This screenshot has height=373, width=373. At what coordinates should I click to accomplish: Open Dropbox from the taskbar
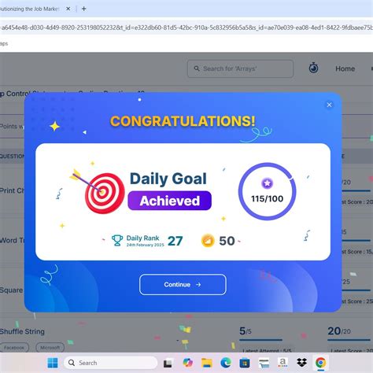coord(301,363)
